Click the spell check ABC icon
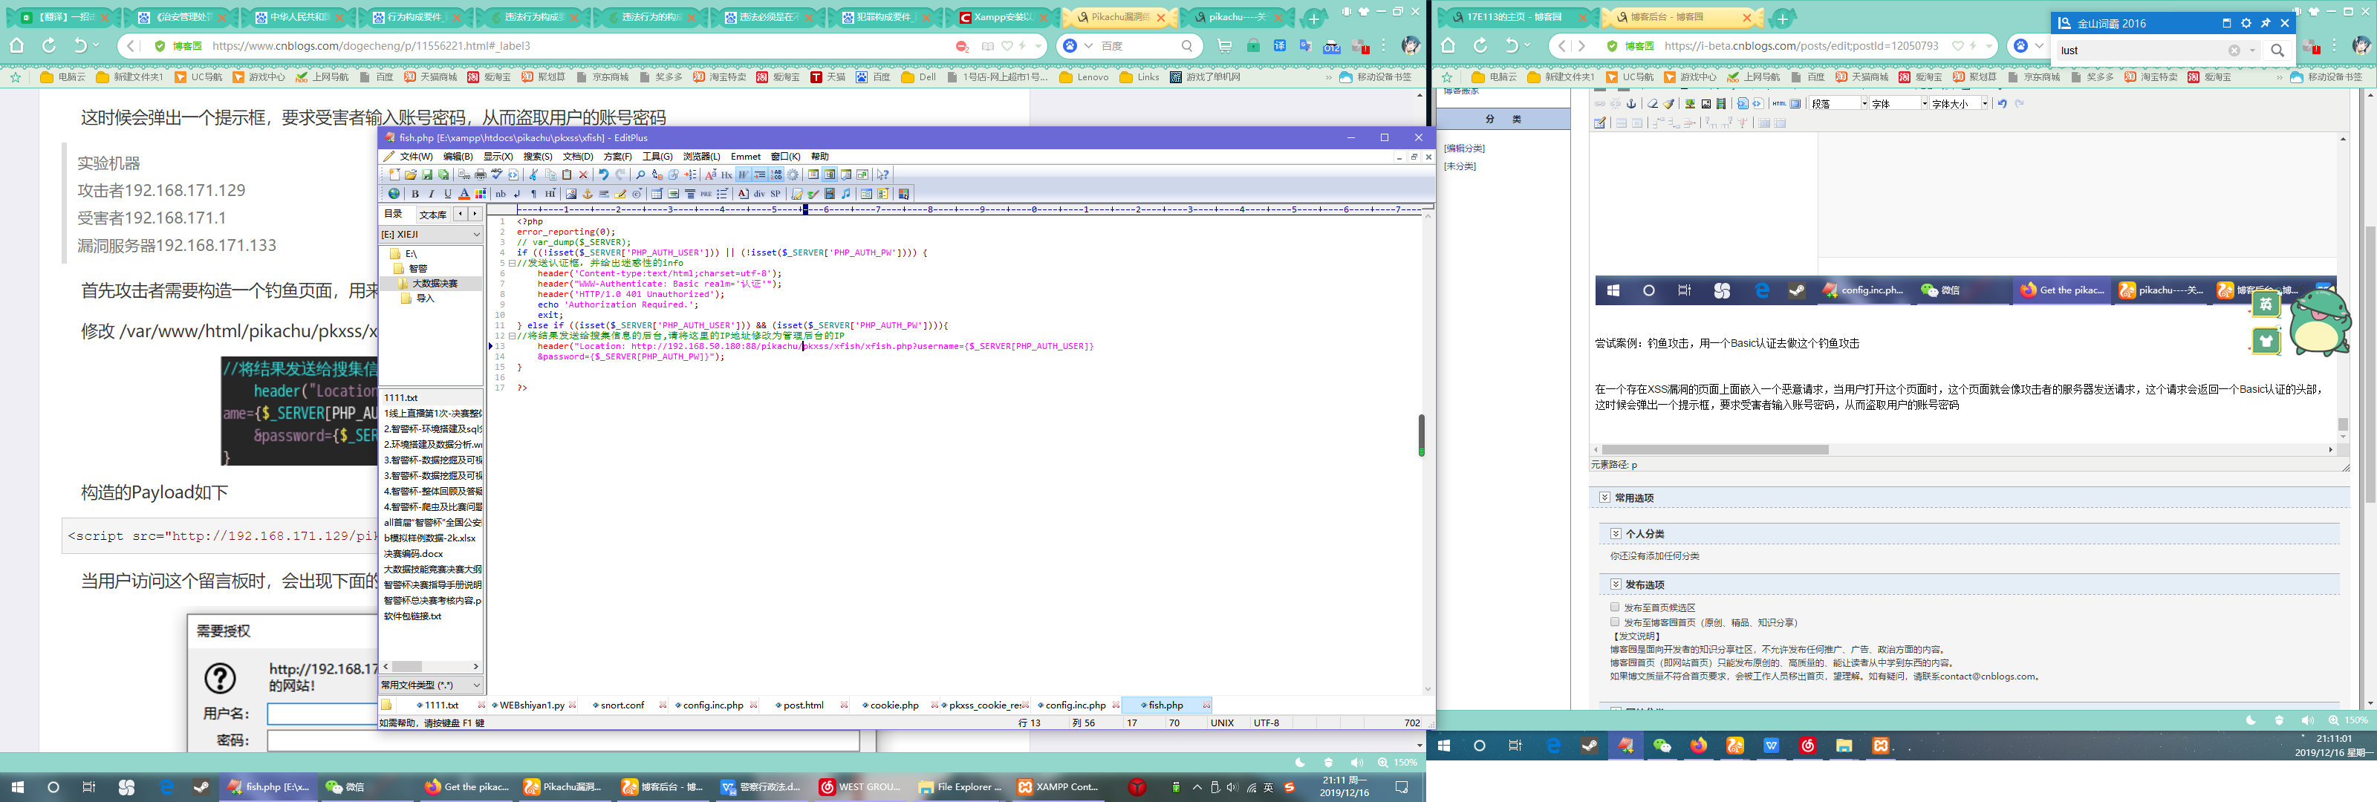 pos(496,175)
